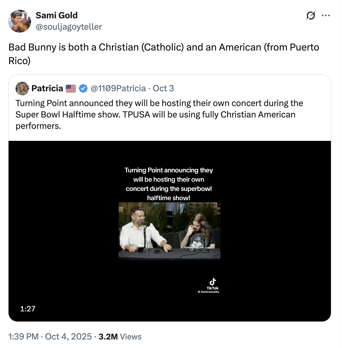Viewport: 348px width, 348px height.
Task: Click the more options ellipsis icon
Action: (x=326, y=15)
